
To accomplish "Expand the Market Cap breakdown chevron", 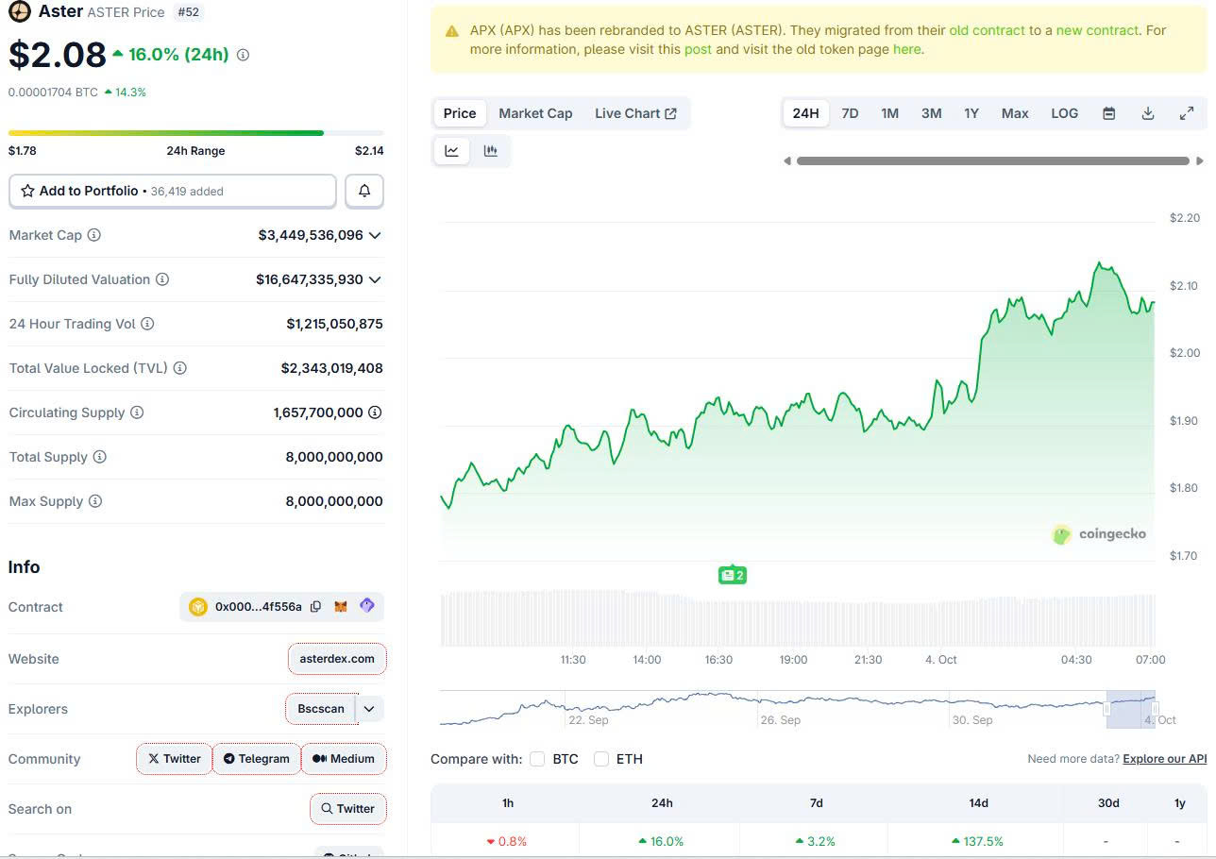I will click(377, 235).
